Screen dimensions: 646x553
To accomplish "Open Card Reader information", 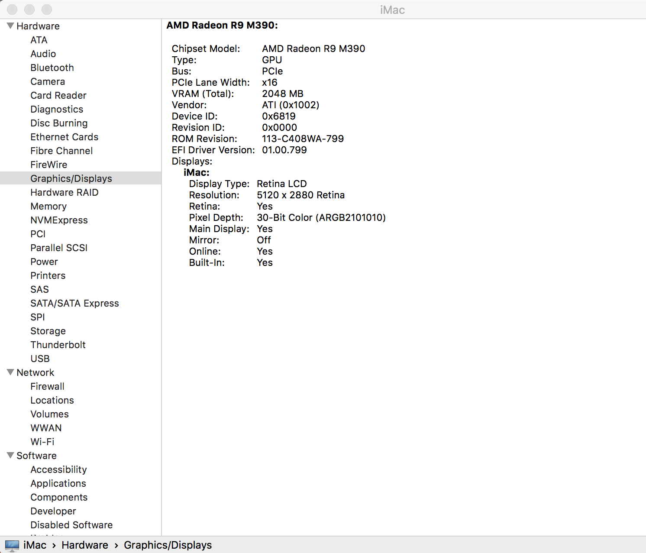I will (x=58, y=95).
